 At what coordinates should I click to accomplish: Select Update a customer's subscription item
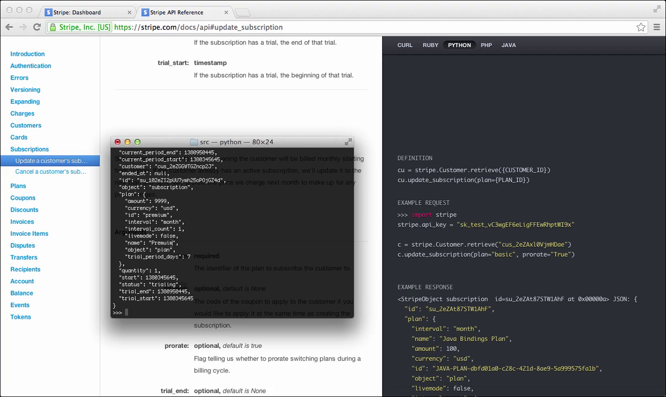tap(50, 161)
